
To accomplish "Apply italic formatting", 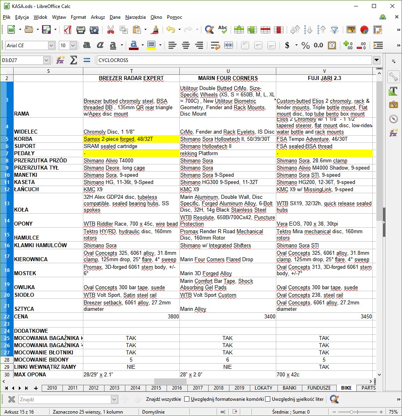I will [100, 45].
